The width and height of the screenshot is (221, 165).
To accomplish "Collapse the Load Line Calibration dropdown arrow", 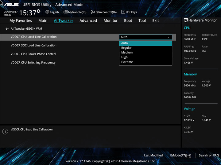I will [x=169, y=37].
